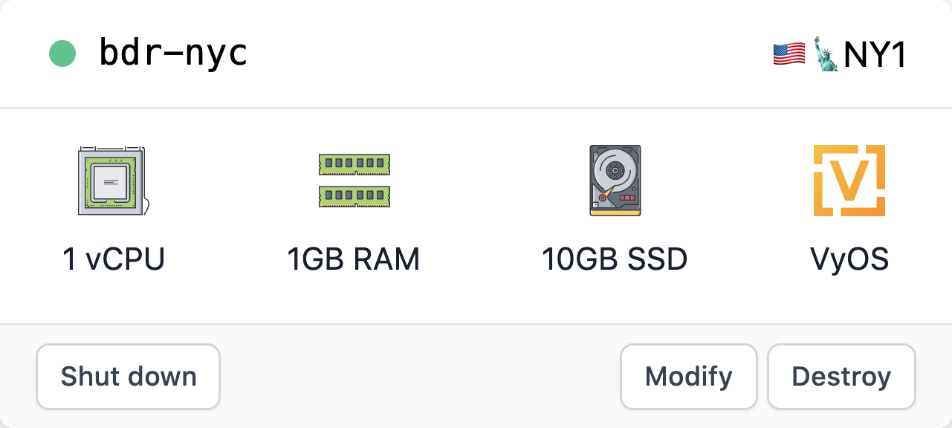The width and height of the screenshot is (952, 428).
Task: Select the bdr-nyc server name
Action: click(x=173, y=53)
